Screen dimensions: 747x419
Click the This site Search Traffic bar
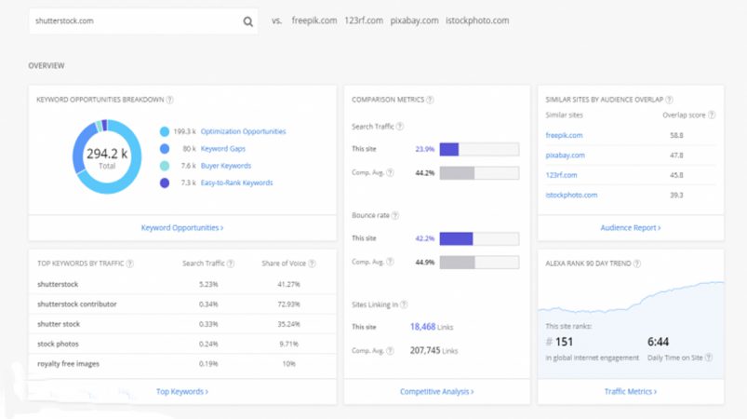tap(479, 149)
